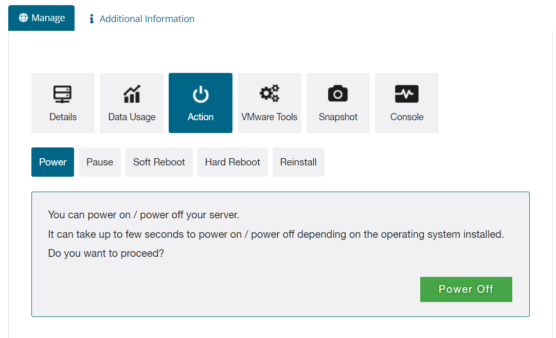Screen dimensions: 556x338
Task: Select the Pause sub-tab
Action: click(100, 162)
